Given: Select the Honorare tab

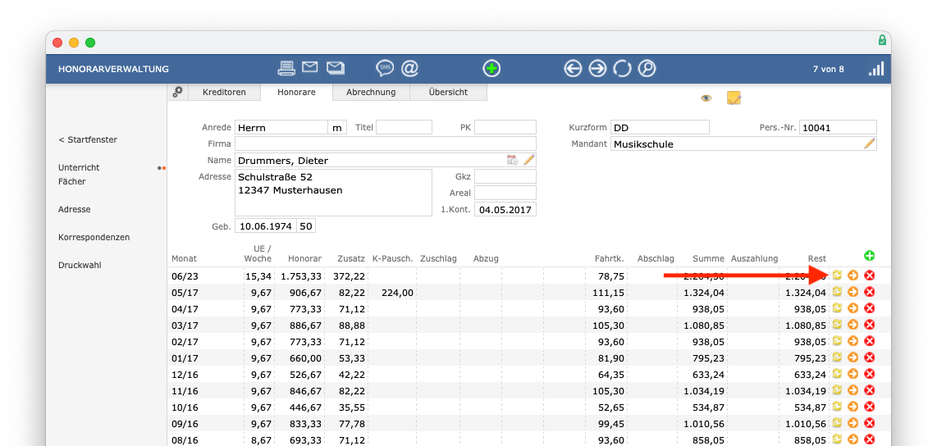Looking at the screenshot, I should [x=296, y=92].
